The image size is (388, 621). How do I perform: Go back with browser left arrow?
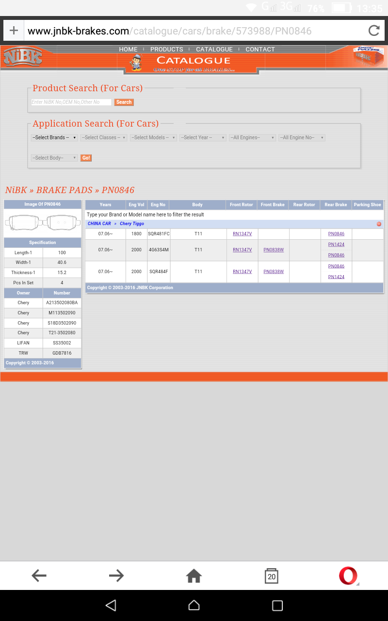39,576
